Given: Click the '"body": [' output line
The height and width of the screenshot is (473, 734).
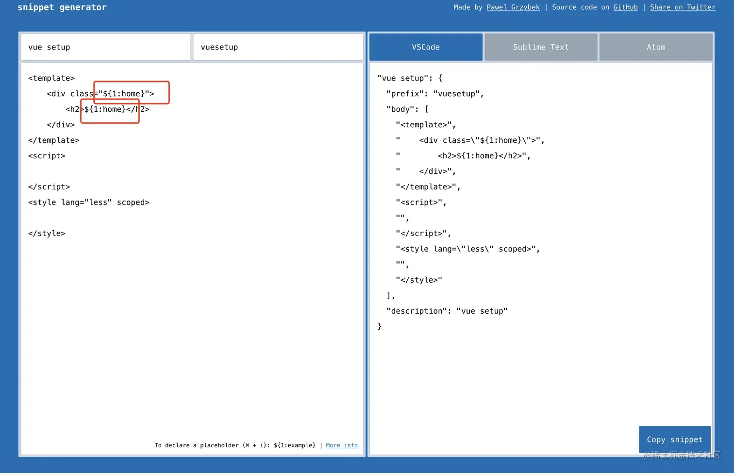Looking at the screenshot, I should point(407,109).
